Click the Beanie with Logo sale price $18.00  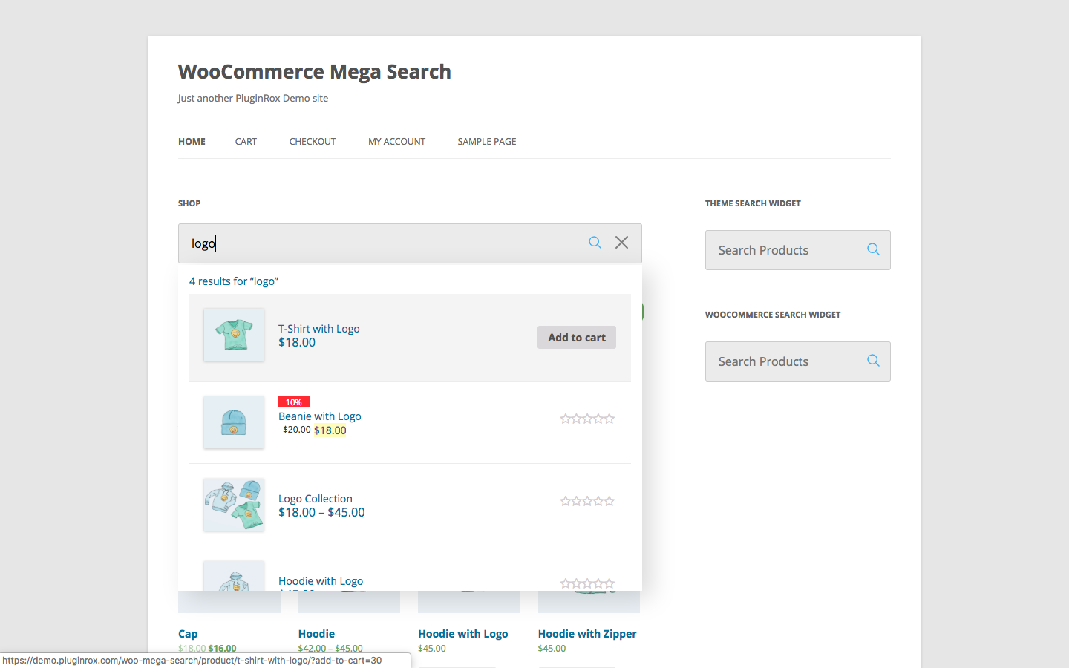coord(330,430)
